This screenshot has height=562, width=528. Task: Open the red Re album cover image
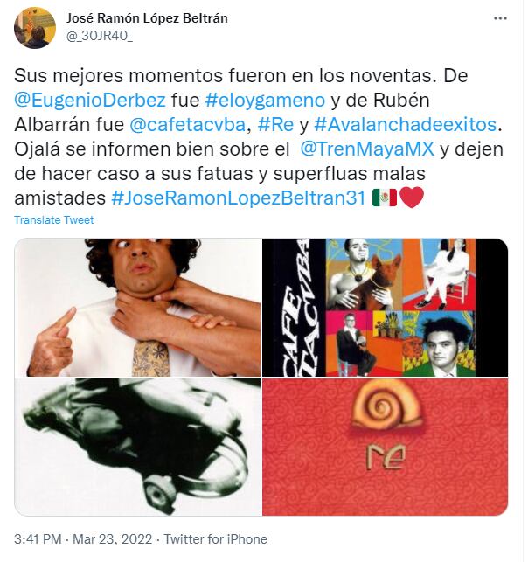[386, 447]
